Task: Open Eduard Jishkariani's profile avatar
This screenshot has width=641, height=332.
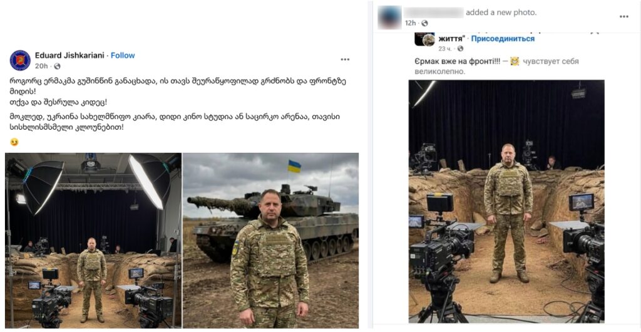Action: [x=20, y=61]
